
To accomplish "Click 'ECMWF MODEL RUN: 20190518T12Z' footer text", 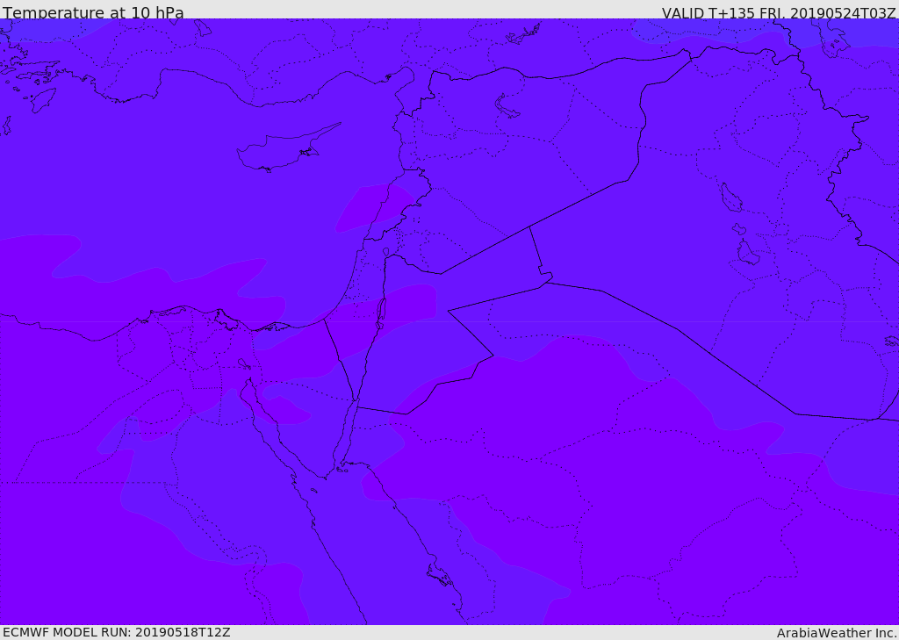I will click(x=117, y=633).
